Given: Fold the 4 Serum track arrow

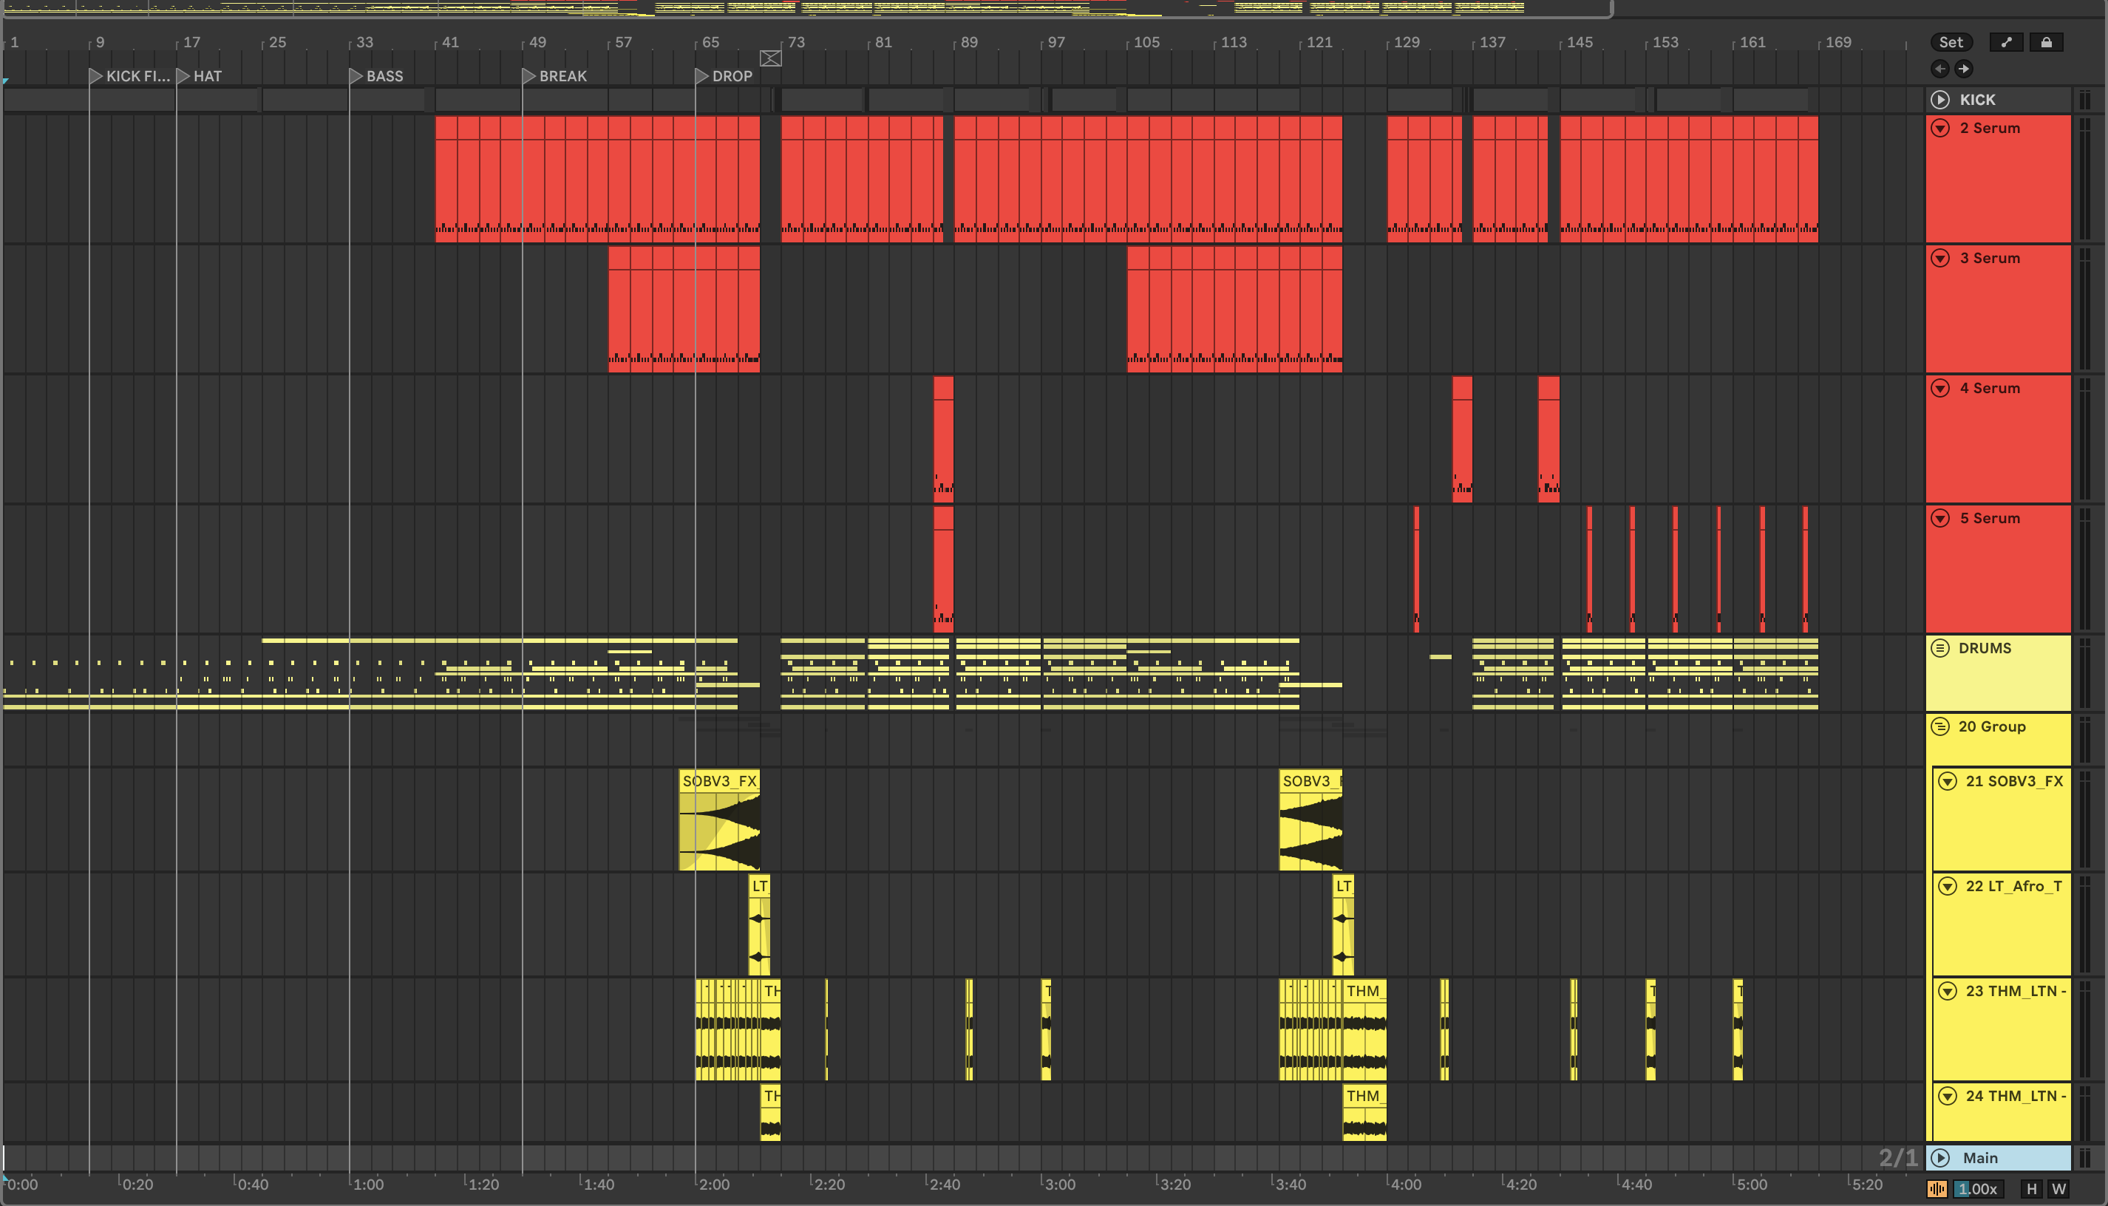Looking at the screenshot, I should tap(1940, 389).
